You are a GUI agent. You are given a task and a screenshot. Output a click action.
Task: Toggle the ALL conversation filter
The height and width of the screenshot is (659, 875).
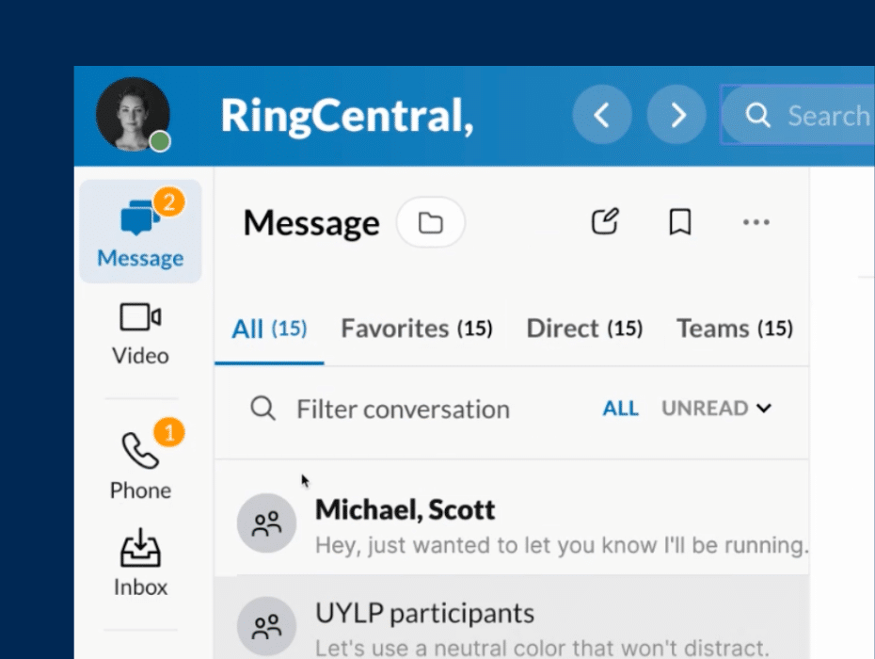[x=620, y=409]
